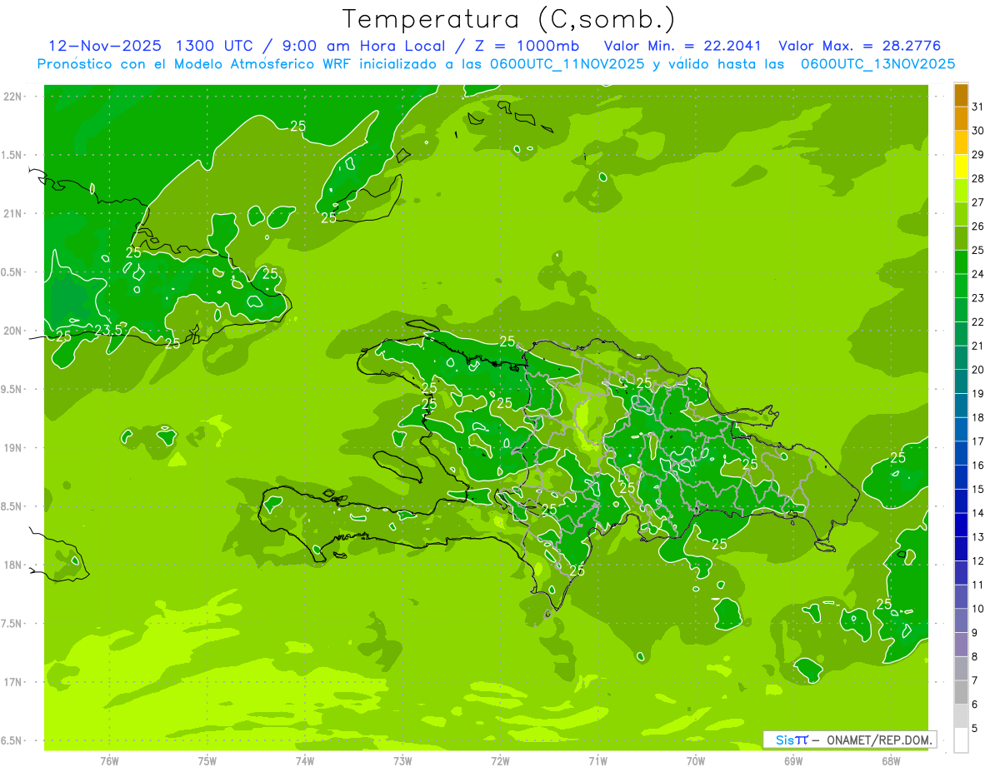The width and height of the screenshot is (1000, 772).
Task: Click the '69W' longitude axis label
Action: click(x=792, y=760)
